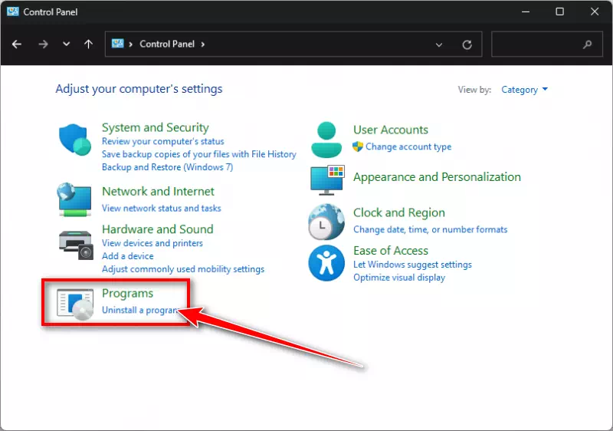Click Change date, time, or number formats

[x=431, y=229]
